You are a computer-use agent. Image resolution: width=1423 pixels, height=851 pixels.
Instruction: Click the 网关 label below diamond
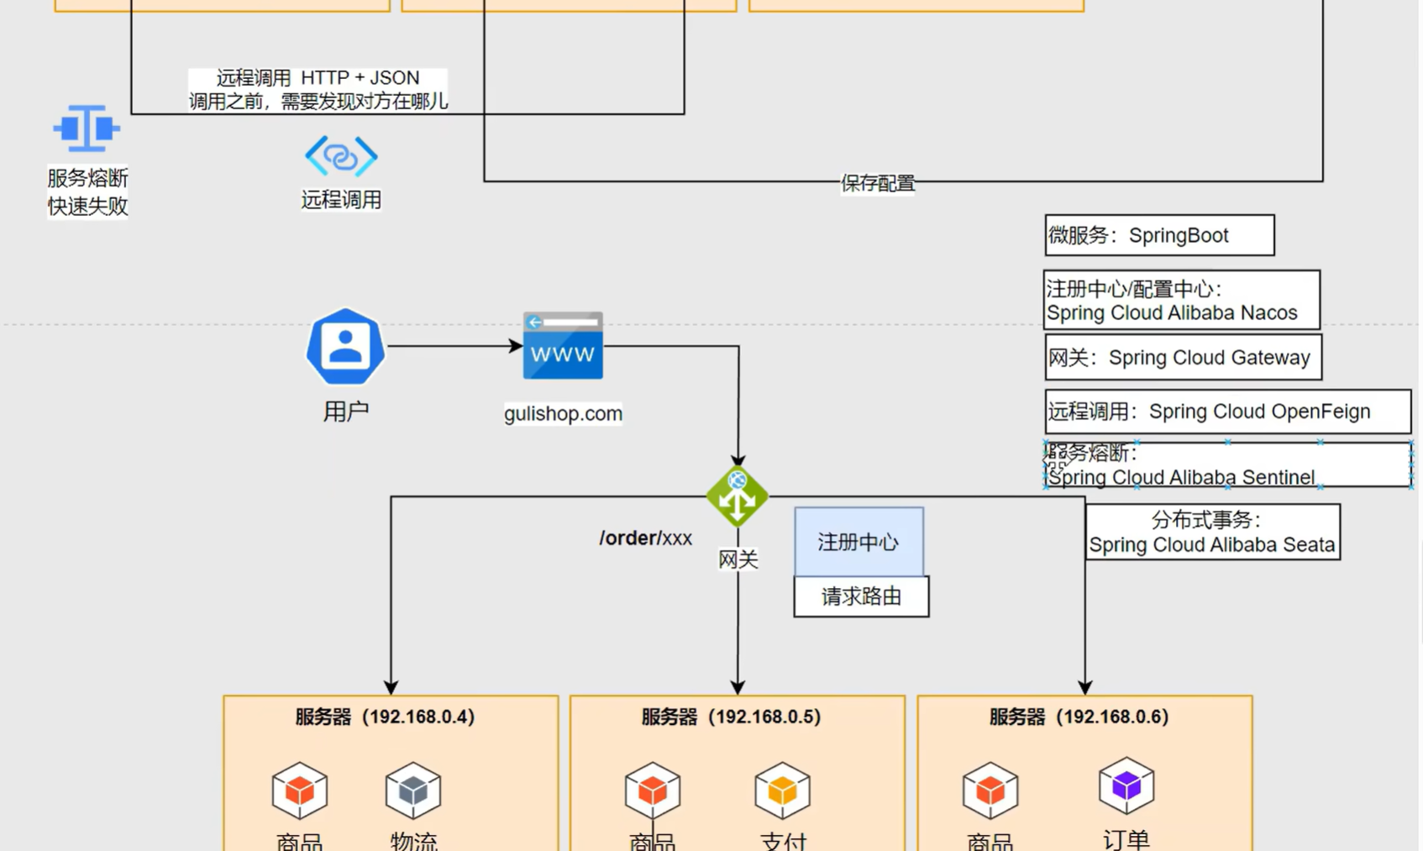point(738,559)
